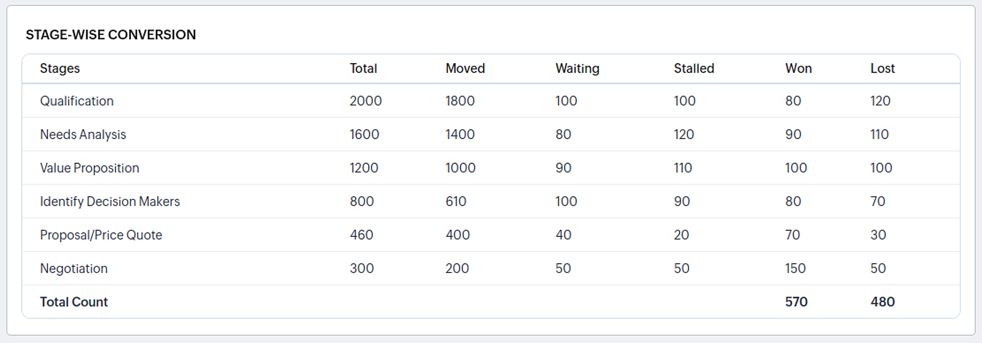The height and width of the screenshot is (343, 982).
Task: Click the Won column header
Action: [x=798, y=69]
